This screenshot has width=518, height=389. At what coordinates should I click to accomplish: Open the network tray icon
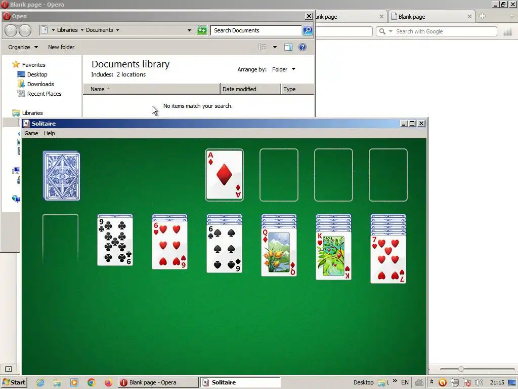click(x=455, y=383)
